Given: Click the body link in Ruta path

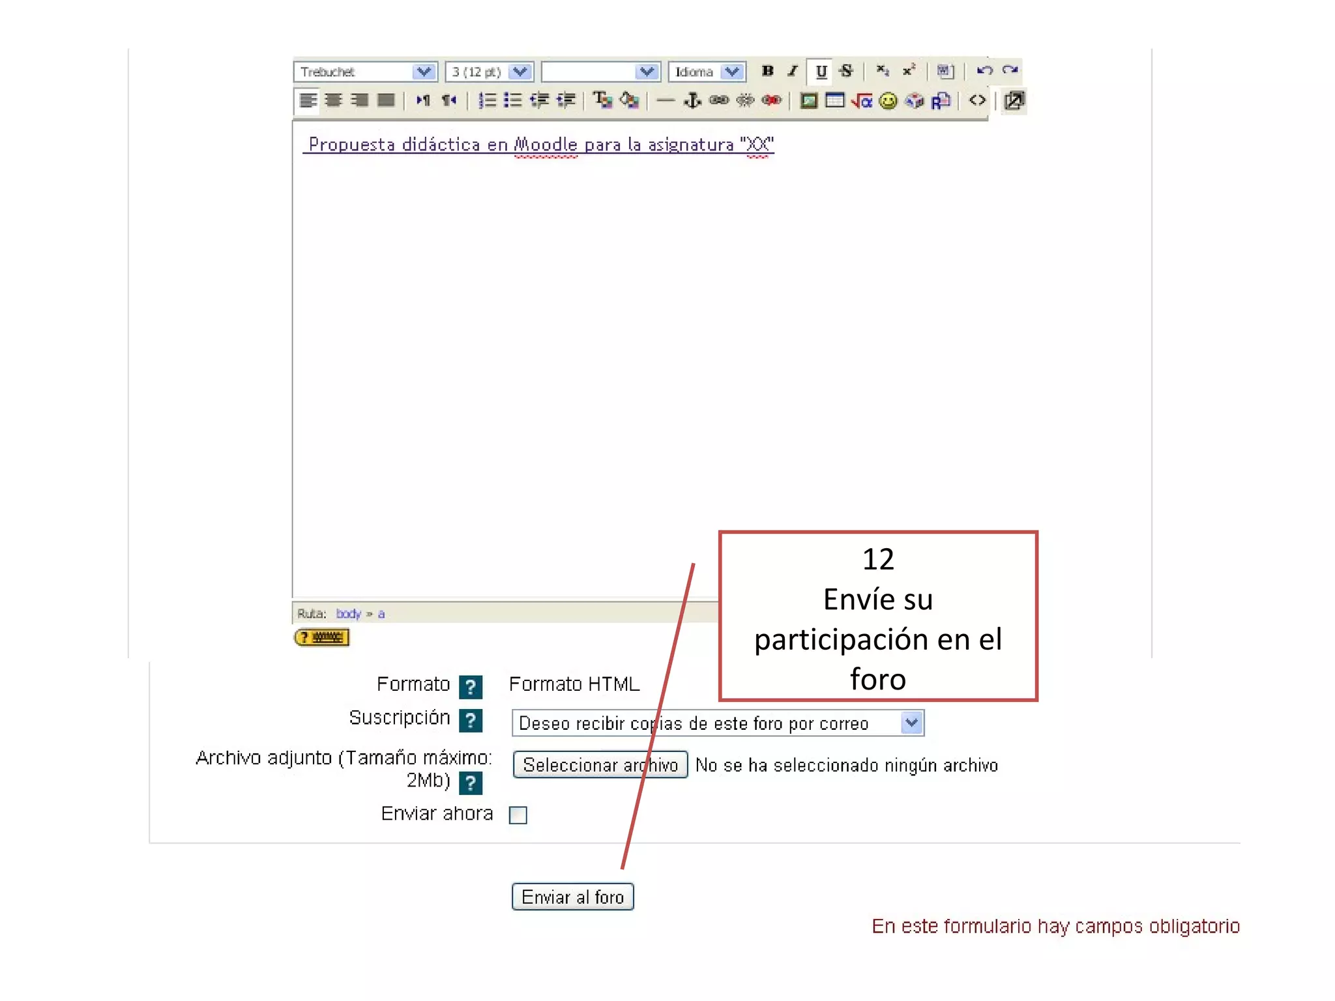Looking at the screenshot, I should [x=348, y=613].
